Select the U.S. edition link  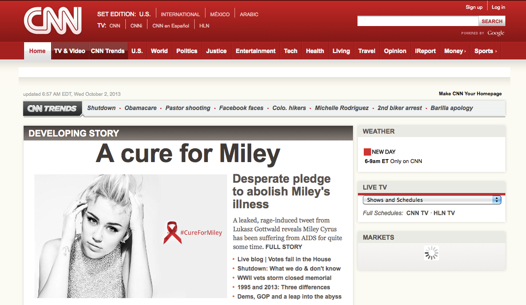pyautogui.click(x=145, y=14)
